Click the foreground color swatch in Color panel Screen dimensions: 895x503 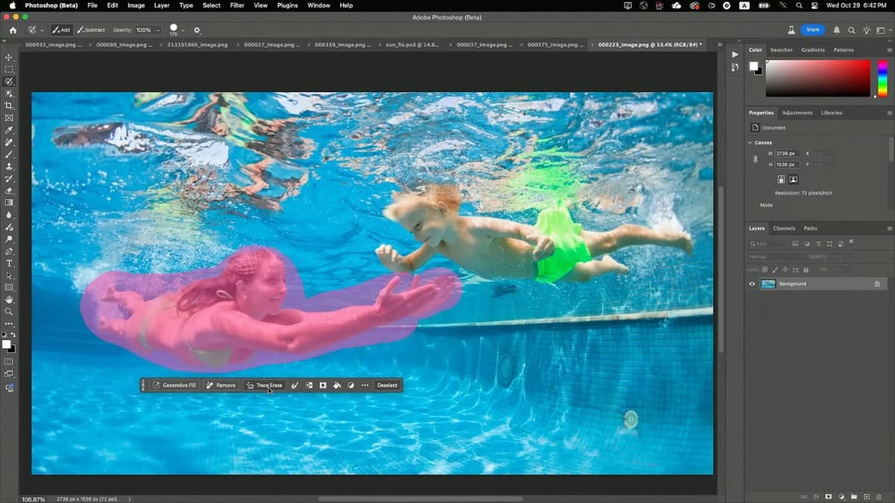pyautogui.click(x=753, y=66)
